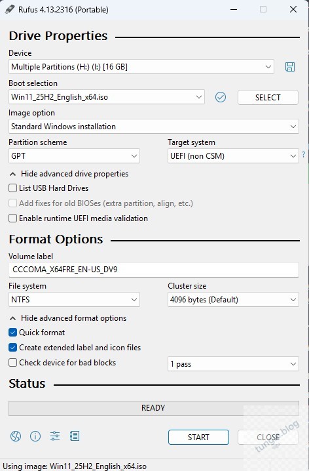
Task: Click the Boot selection label
Action: [33, 83]
